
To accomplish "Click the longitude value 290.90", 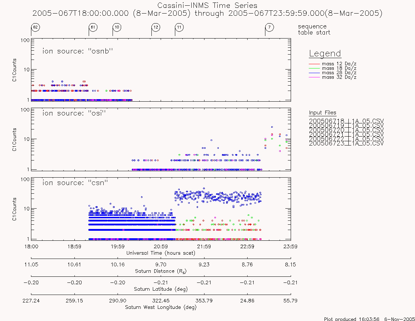I will [x=118, y=301].
